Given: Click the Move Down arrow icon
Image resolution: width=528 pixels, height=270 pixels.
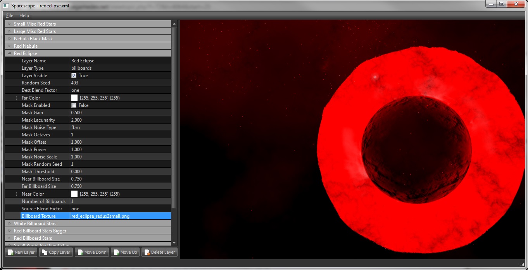Looking at the screenshot, I should [x=80, y=252].
